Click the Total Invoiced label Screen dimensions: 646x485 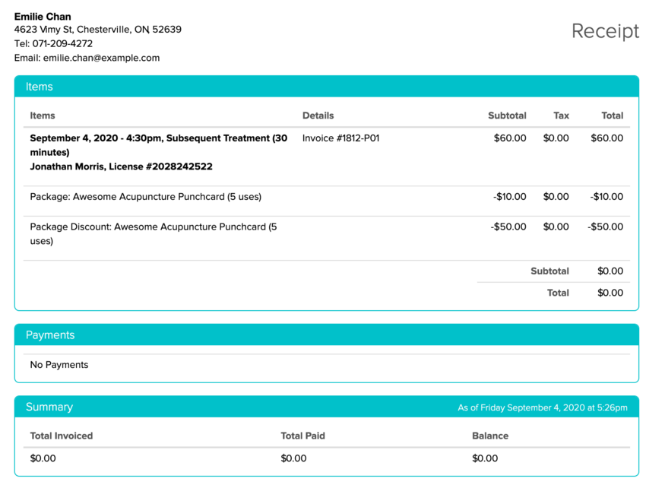(x=61, y=436)
